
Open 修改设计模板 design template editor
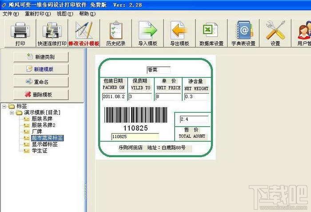point(84,33)
